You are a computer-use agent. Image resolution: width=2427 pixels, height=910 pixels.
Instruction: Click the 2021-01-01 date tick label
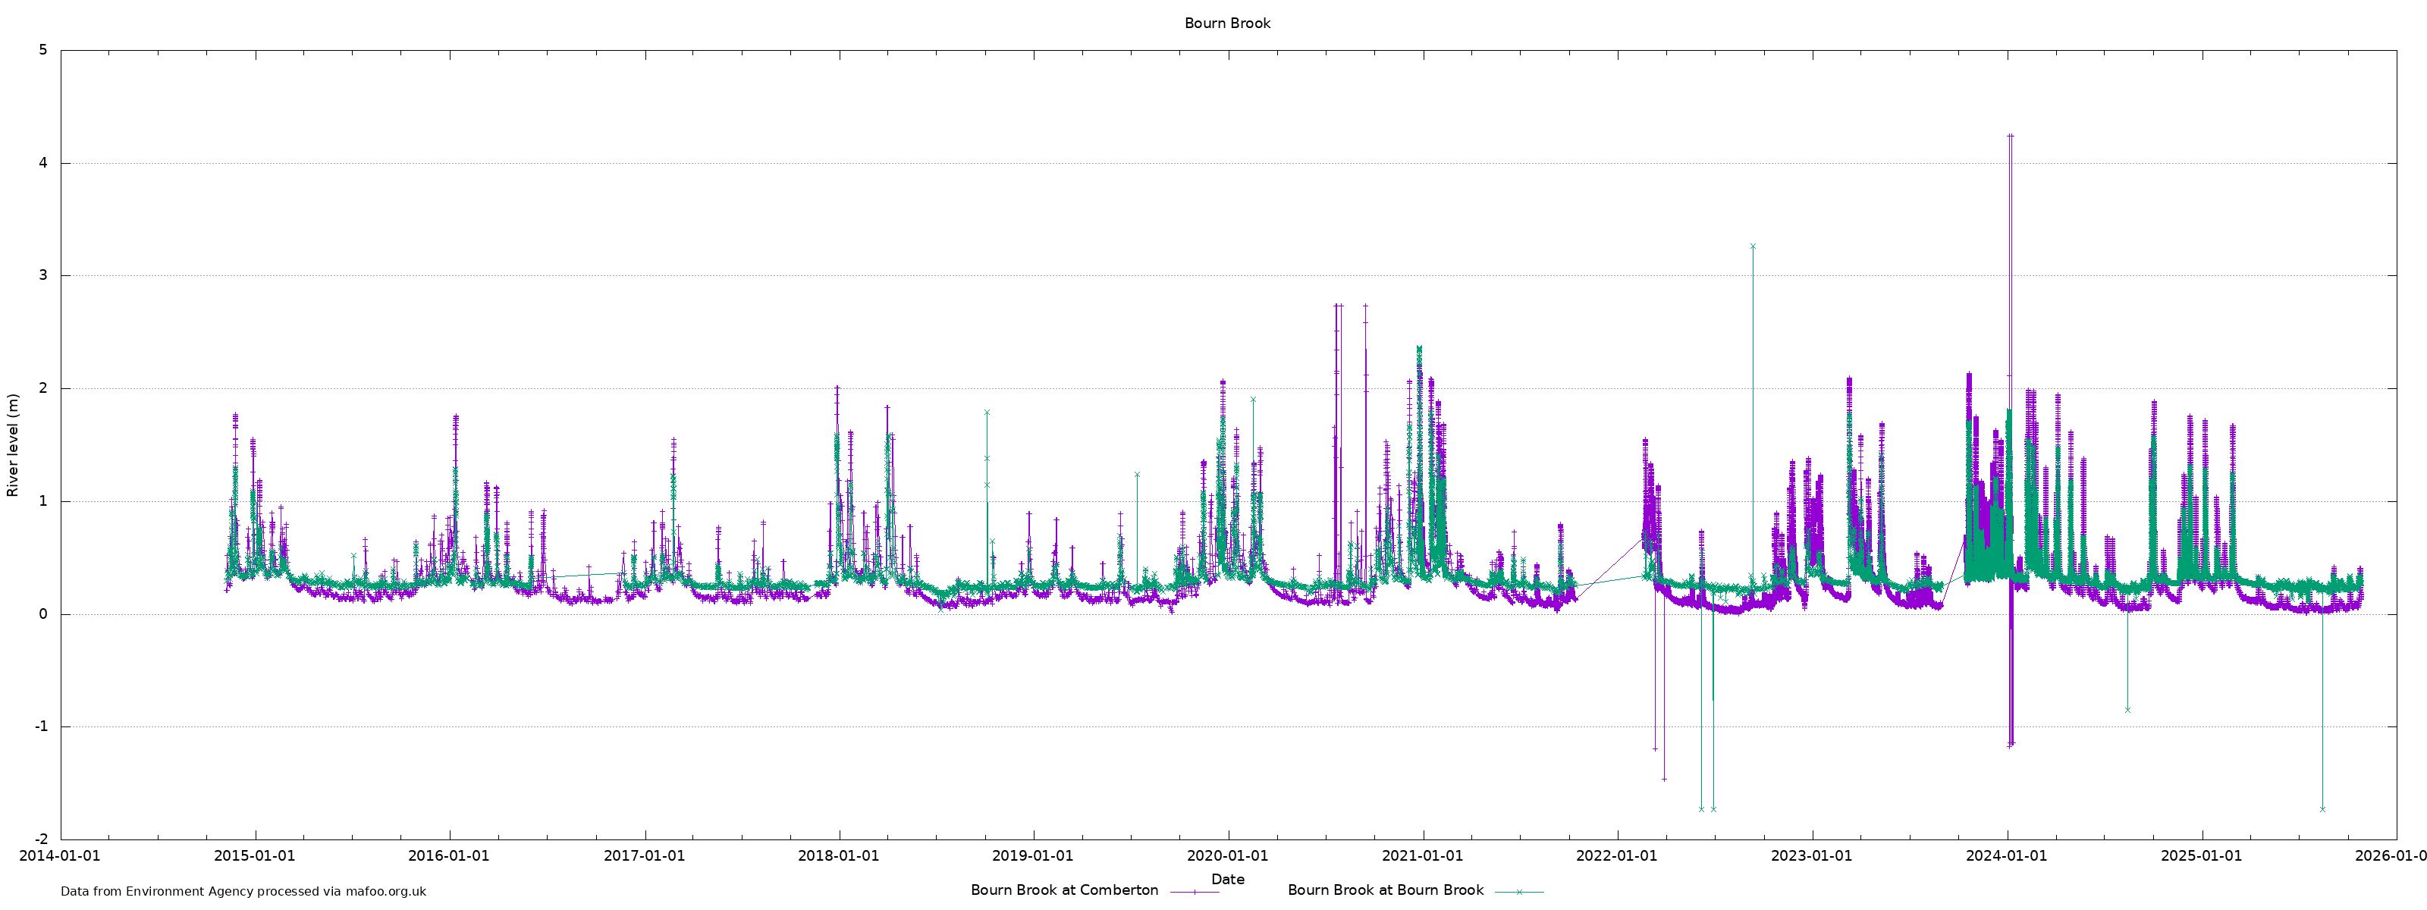(1422, 856)
